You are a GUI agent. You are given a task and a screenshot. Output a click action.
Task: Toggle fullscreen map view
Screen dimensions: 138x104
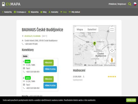pyautogui.click(x=112, y=30)
